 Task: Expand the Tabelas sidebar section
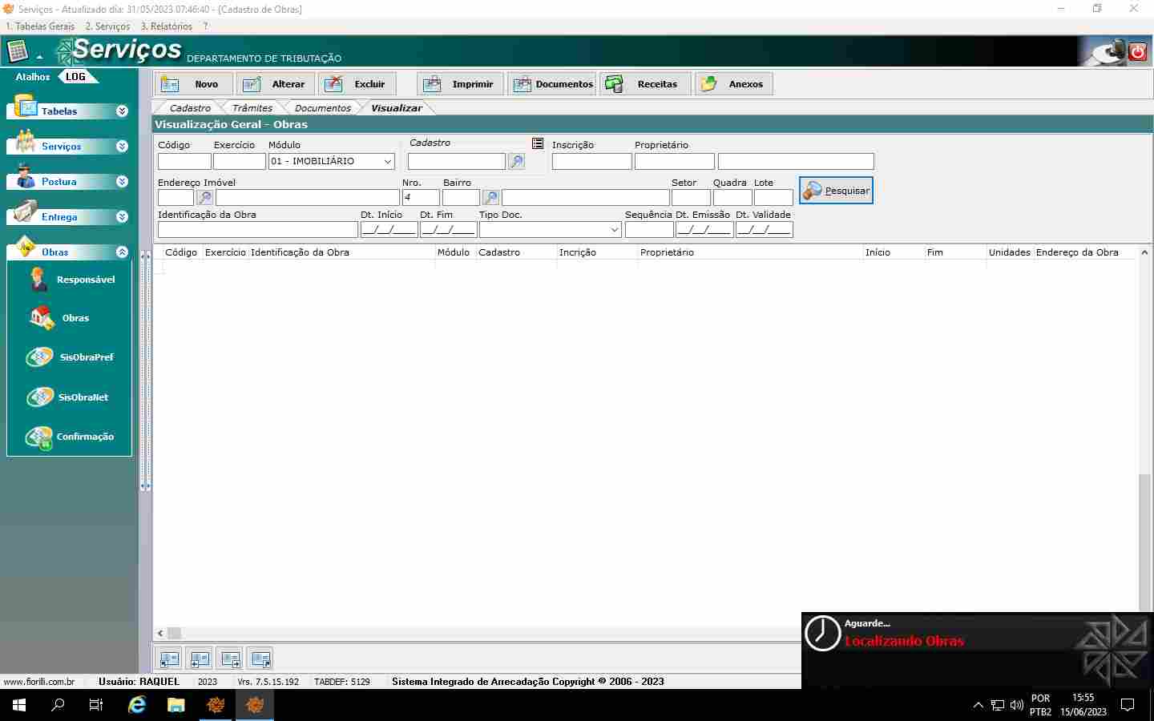pyautogui.click(x=122, y=111)
